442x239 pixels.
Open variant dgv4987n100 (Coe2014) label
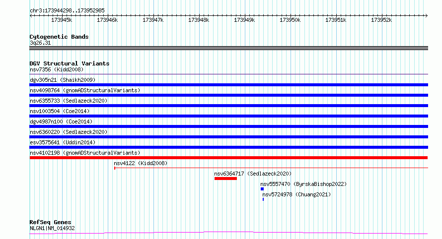(x=61, y=121)
